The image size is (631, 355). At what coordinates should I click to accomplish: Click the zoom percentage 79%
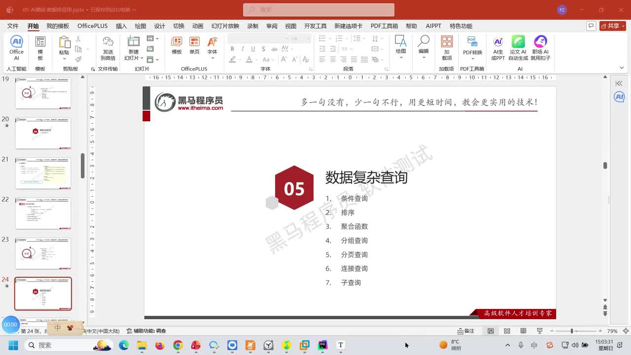[x=612, y=331]
